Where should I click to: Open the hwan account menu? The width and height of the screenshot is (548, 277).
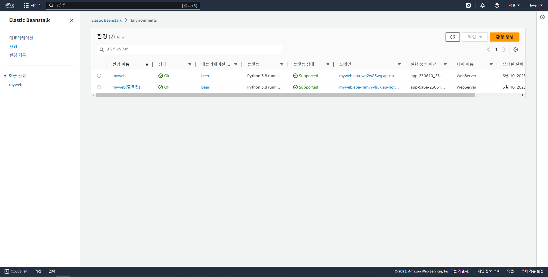(536, 5)
